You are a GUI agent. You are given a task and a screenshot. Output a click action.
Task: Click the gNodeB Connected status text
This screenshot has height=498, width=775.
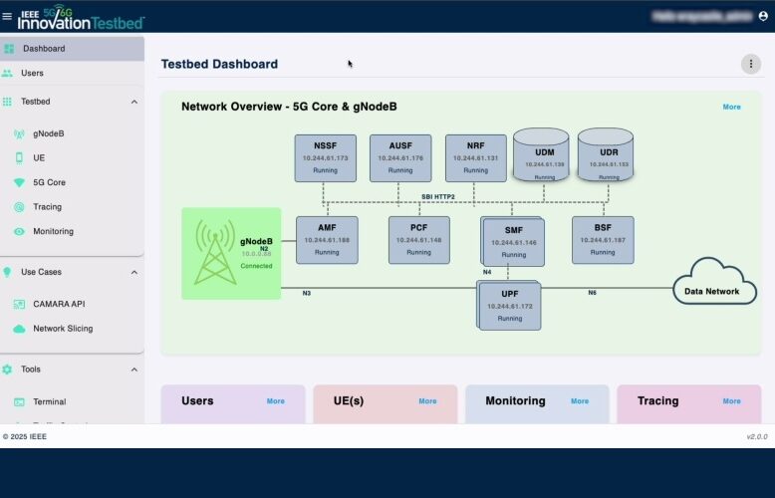point(256,266)
